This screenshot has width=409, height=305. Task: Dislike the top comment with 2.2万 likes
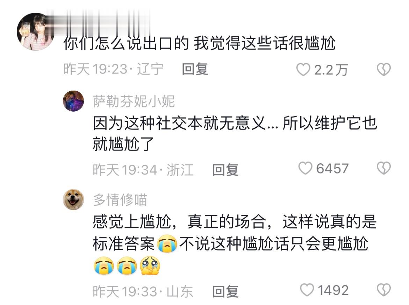384,70
